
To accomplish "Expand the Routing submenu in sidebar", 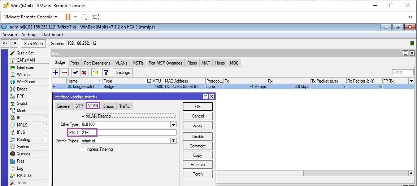I will pos(45,139).
